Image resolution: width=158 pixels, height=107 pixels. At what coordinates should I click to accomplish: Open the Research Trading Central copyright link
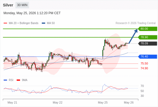click(136, 23)
